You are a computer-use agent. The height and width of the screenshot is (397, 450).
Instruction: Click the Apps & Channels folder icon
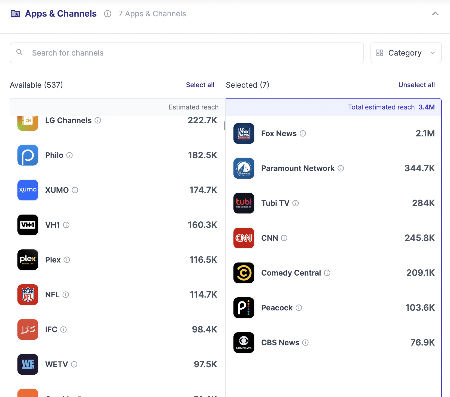pyautogui.click(x=15, y=14)
